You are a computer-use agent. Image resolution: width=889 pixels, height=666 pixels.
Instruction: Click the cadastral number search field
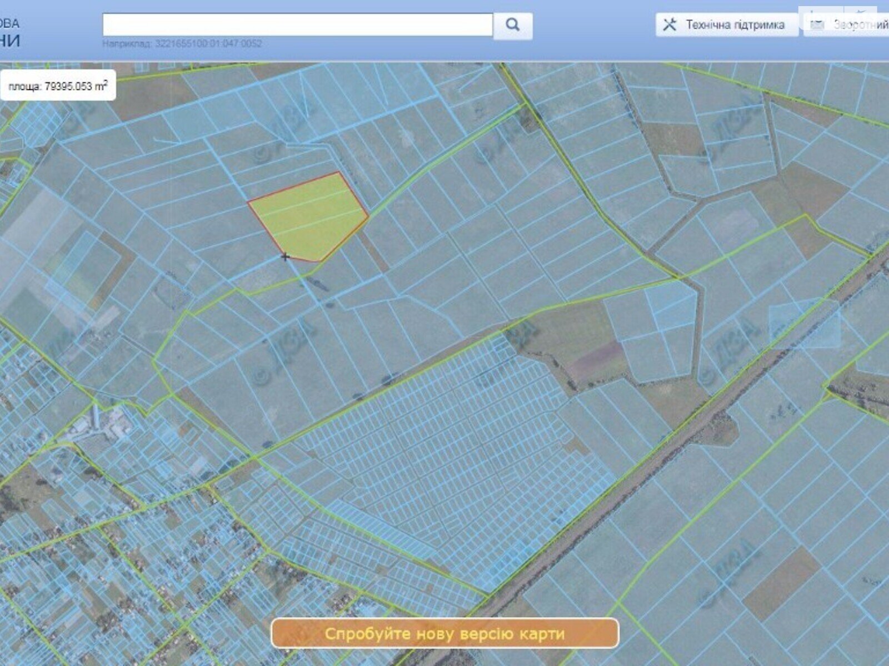pyautogui.click(x=298, y=25)
